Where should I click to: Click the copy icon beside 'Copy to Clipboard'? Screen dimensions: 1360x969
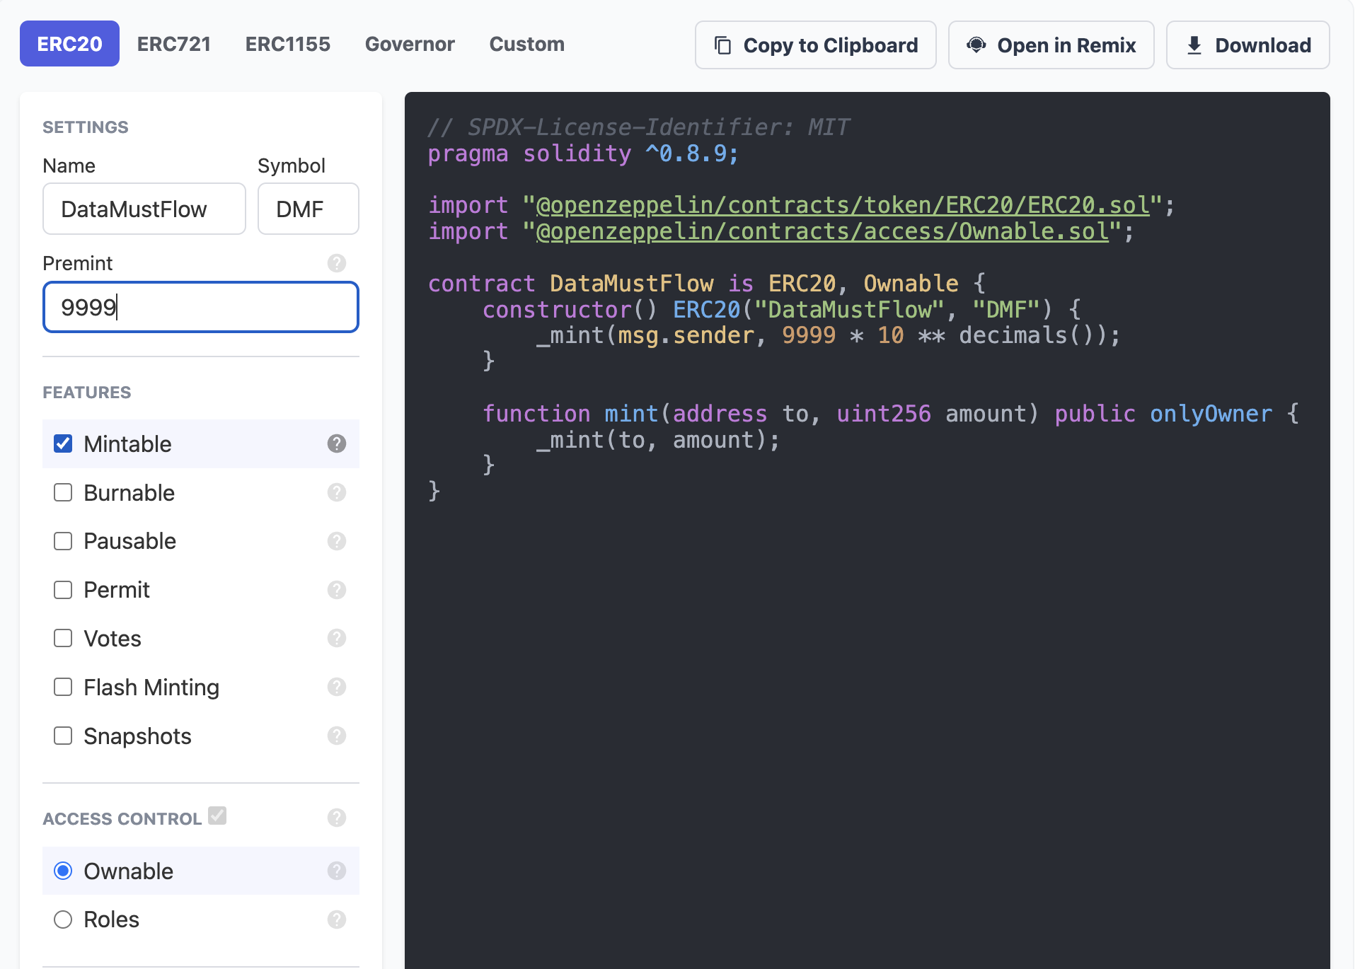[x=722, y=45]
